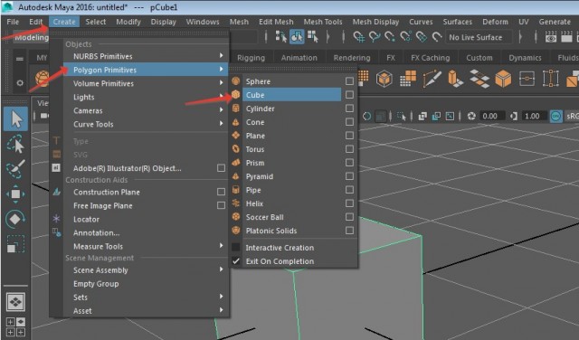Image resolution: width=579 pixels, height=340 pixels.
Task: Switch to the FX Caching shelf tab
Action: 431,58
